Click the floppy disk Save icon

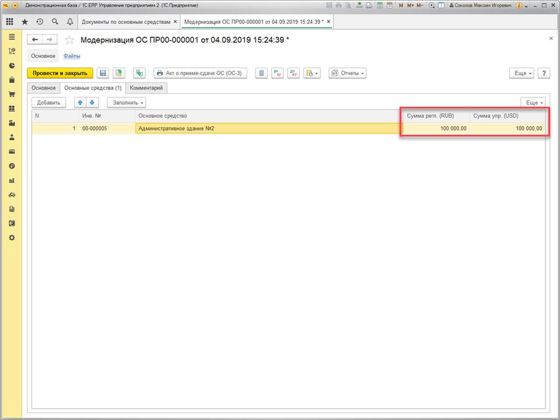103,73
